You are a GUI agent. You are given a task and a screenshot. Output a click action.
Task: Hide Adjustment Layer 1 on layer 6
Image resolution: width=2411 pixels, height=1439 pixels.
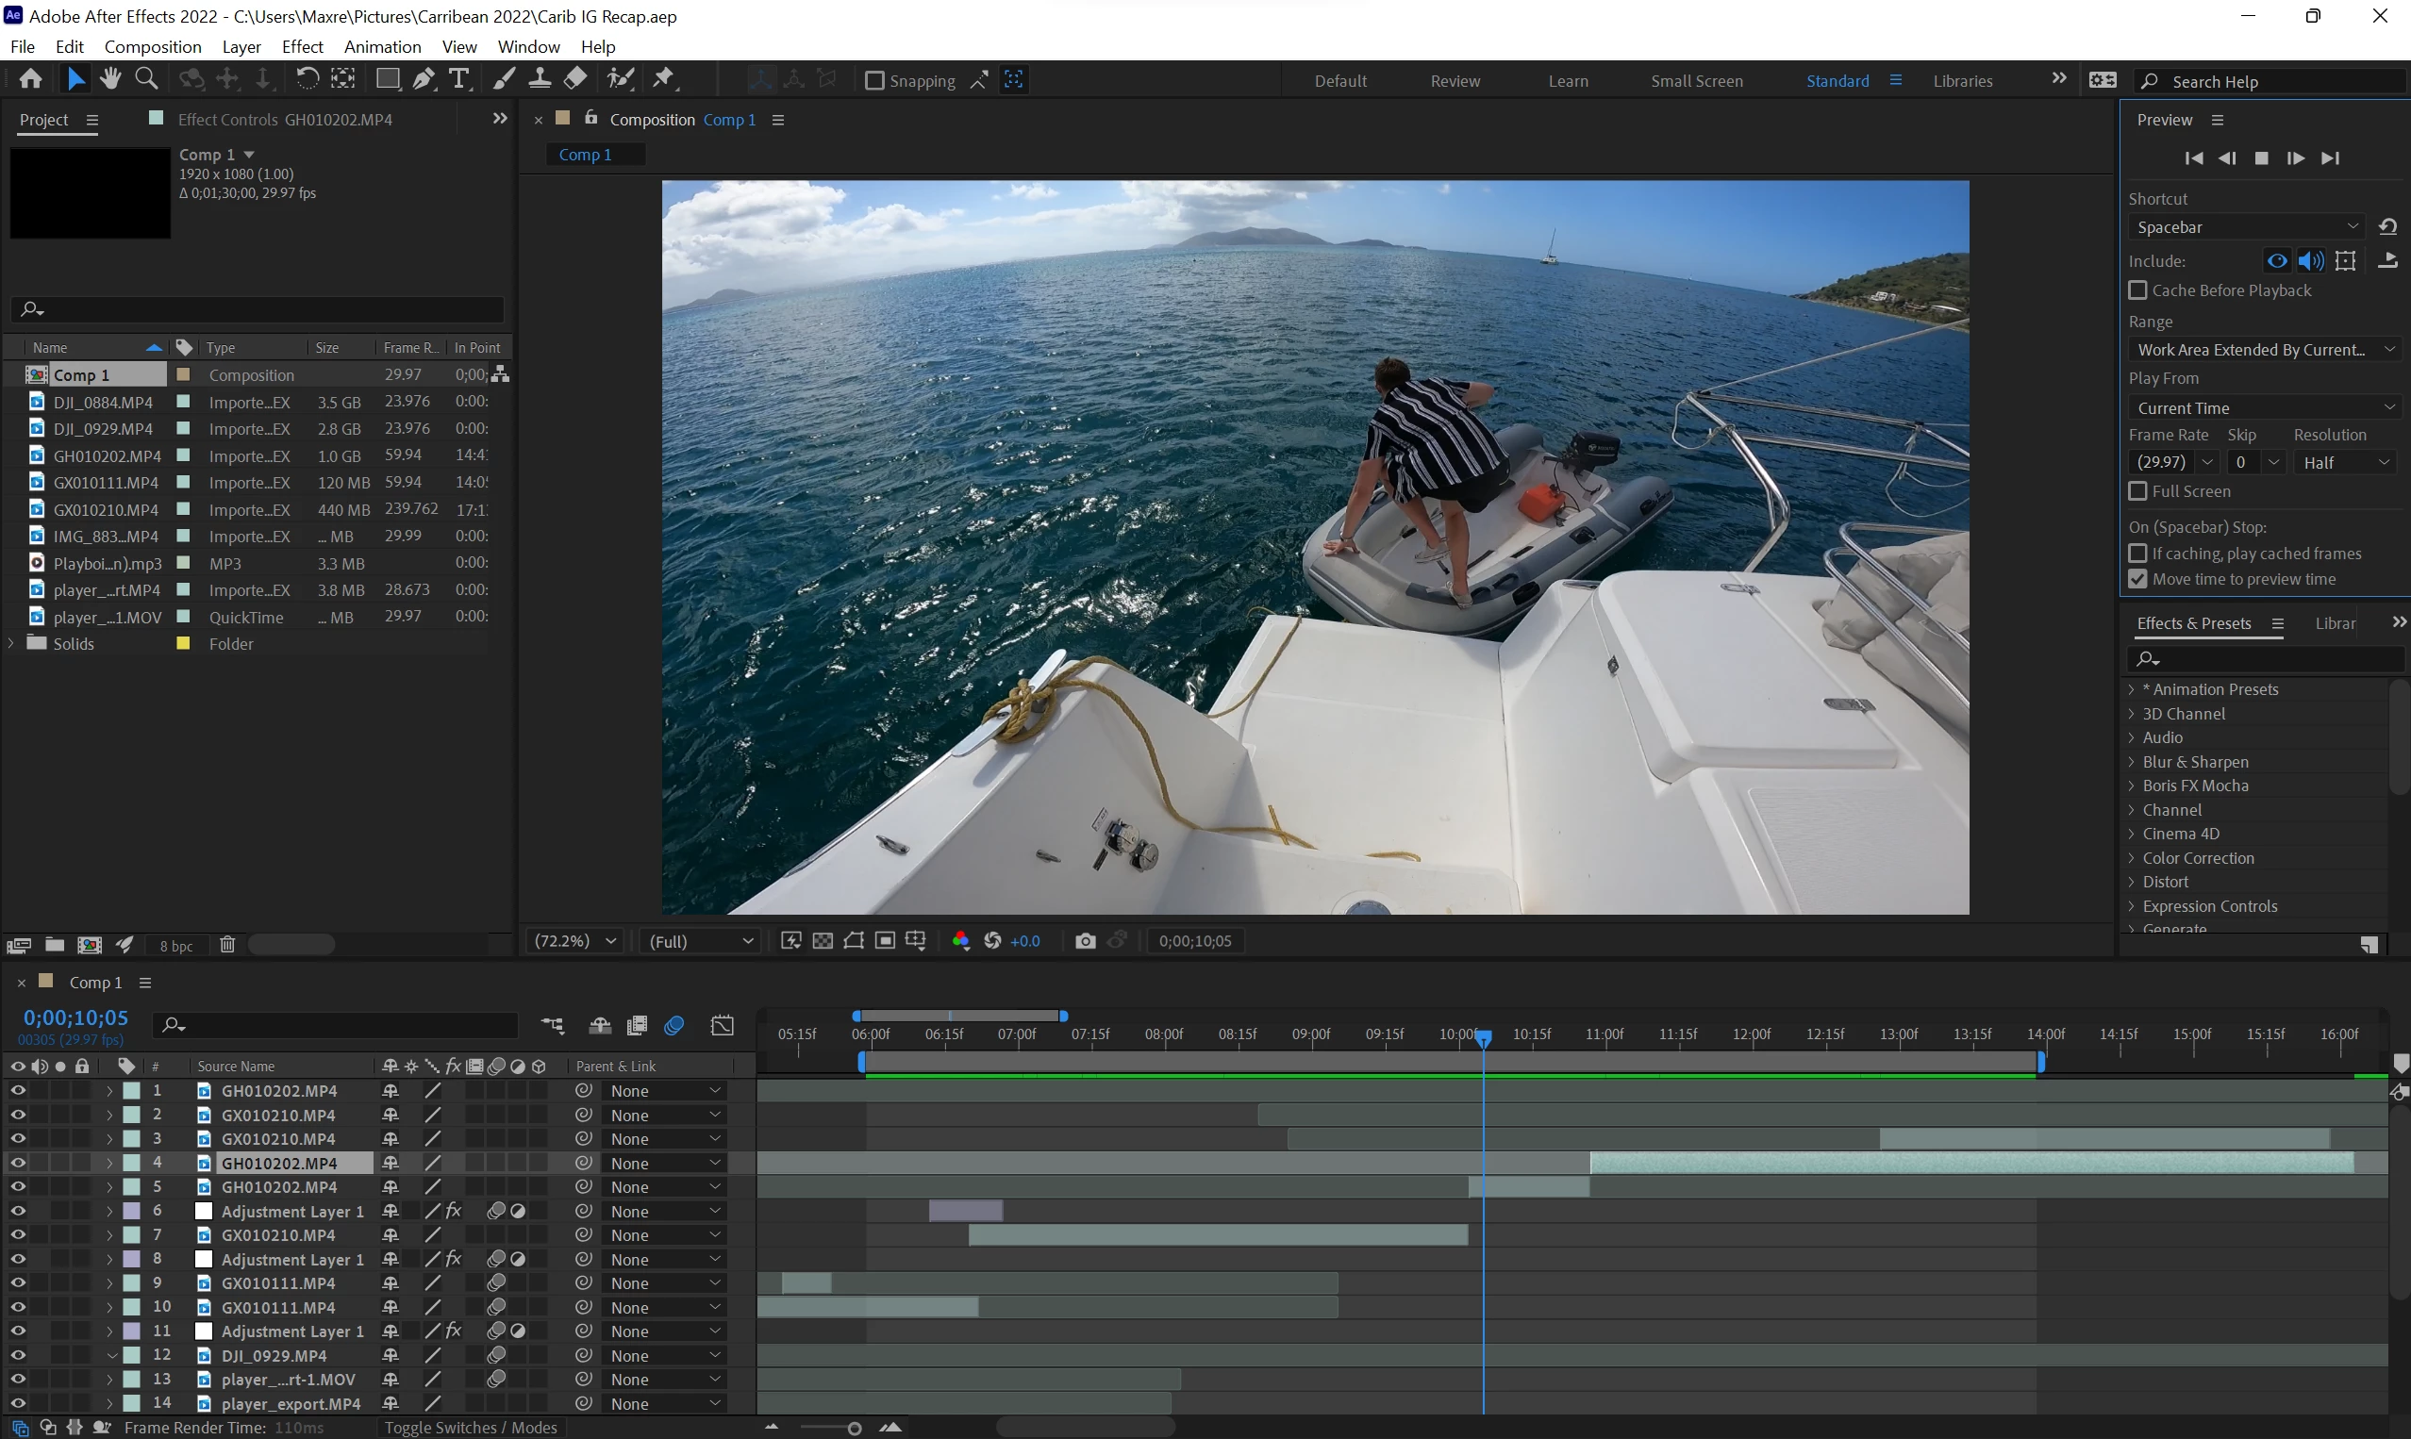(18, 1211)
